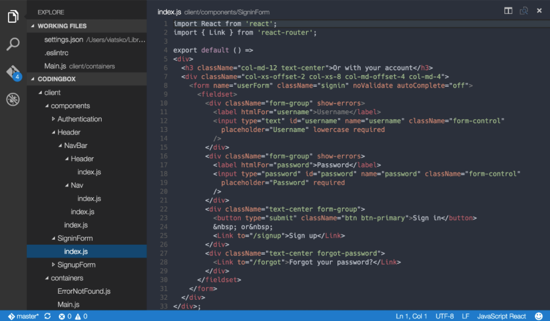The width and height of the screenshot is (550, 321).
Task: Change JavaScript React language mode
Action: point(501,316)
